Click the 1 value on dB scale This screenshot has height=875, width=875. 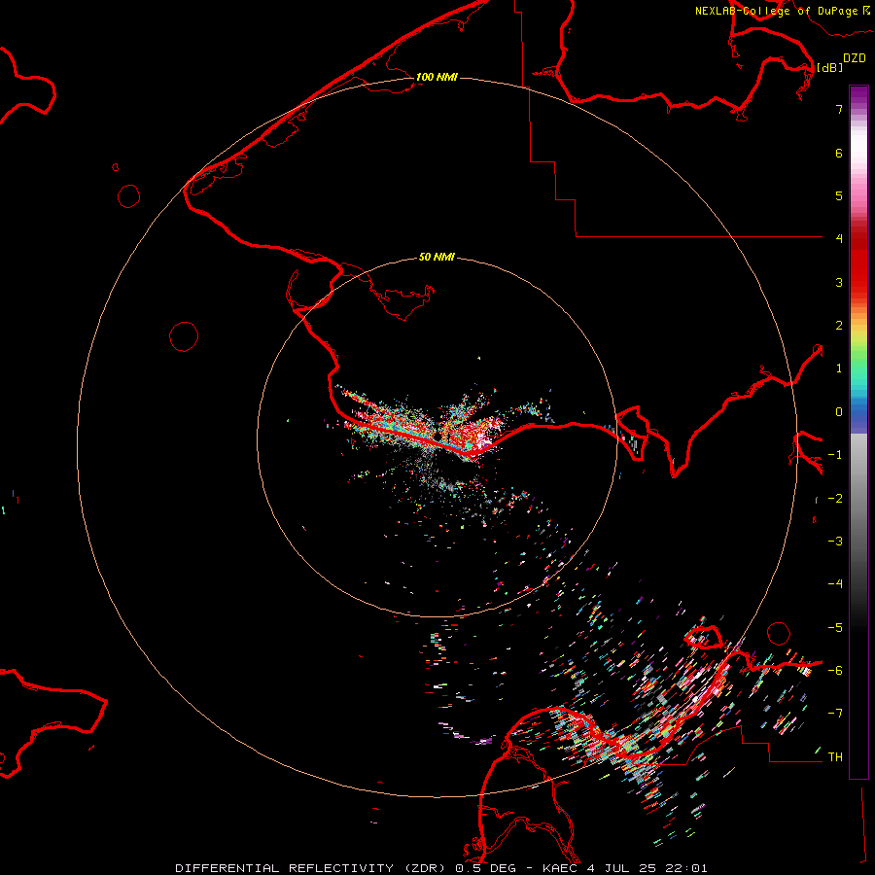click(x=839, y=368)
